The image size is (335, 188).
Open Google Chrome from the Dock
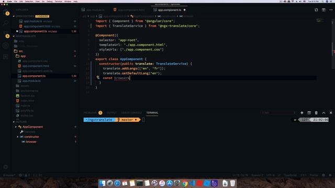(x=185, y=183)
